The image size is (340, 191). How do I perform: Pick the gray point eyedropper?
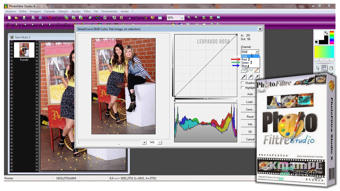point(250,77)
